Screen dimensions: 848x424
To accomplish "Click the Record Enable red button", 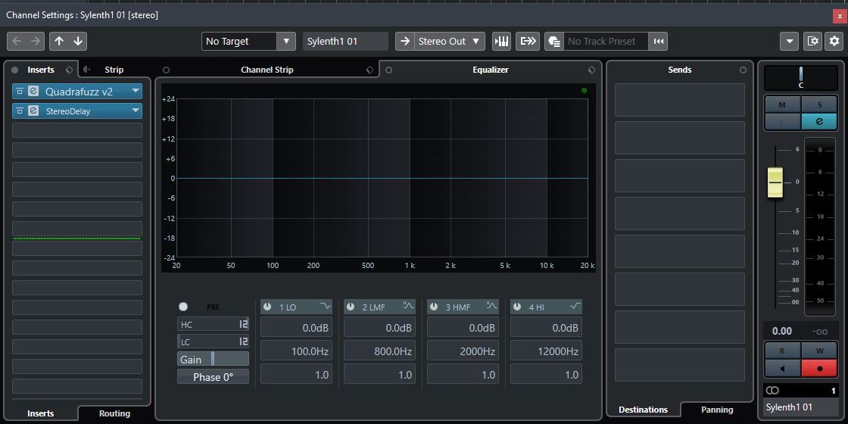I will point(819,369).
